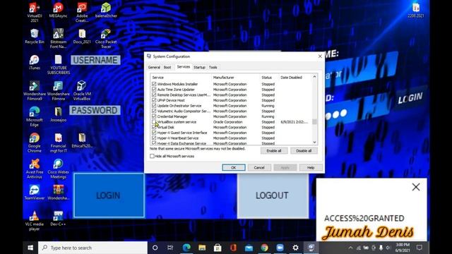
Task: Select the Services tab
Action: (x=184, y=67)
